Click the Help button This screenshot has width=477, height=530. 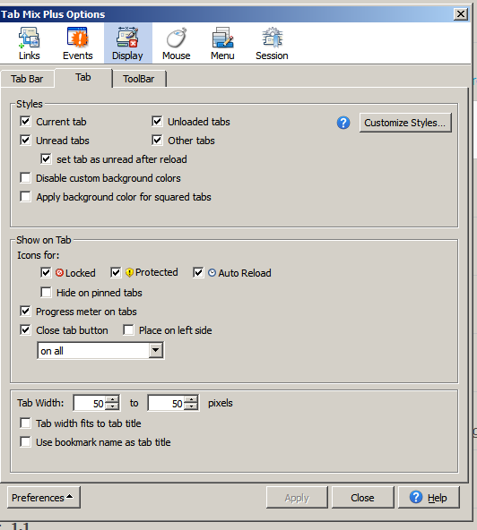(429, 498)
